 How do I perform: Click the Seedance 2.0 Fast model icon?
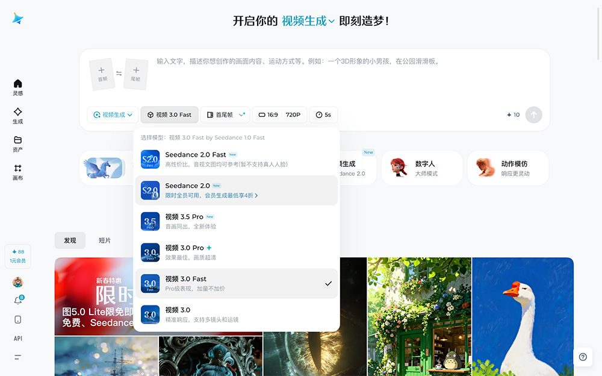click(150, 159)
